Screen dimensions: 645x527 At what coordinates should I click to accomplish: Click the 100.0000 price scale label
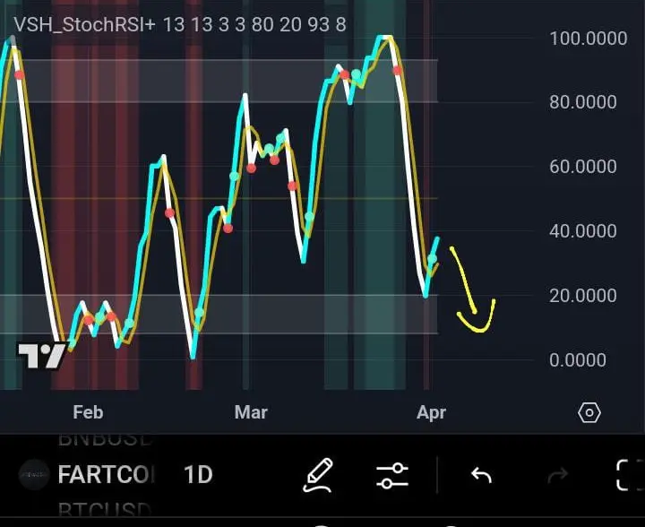coord(589,39)
